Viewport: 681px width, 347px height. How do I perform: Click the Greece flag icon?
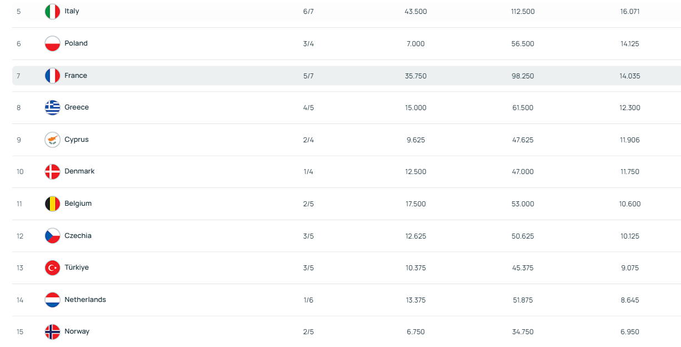(52, 108)
